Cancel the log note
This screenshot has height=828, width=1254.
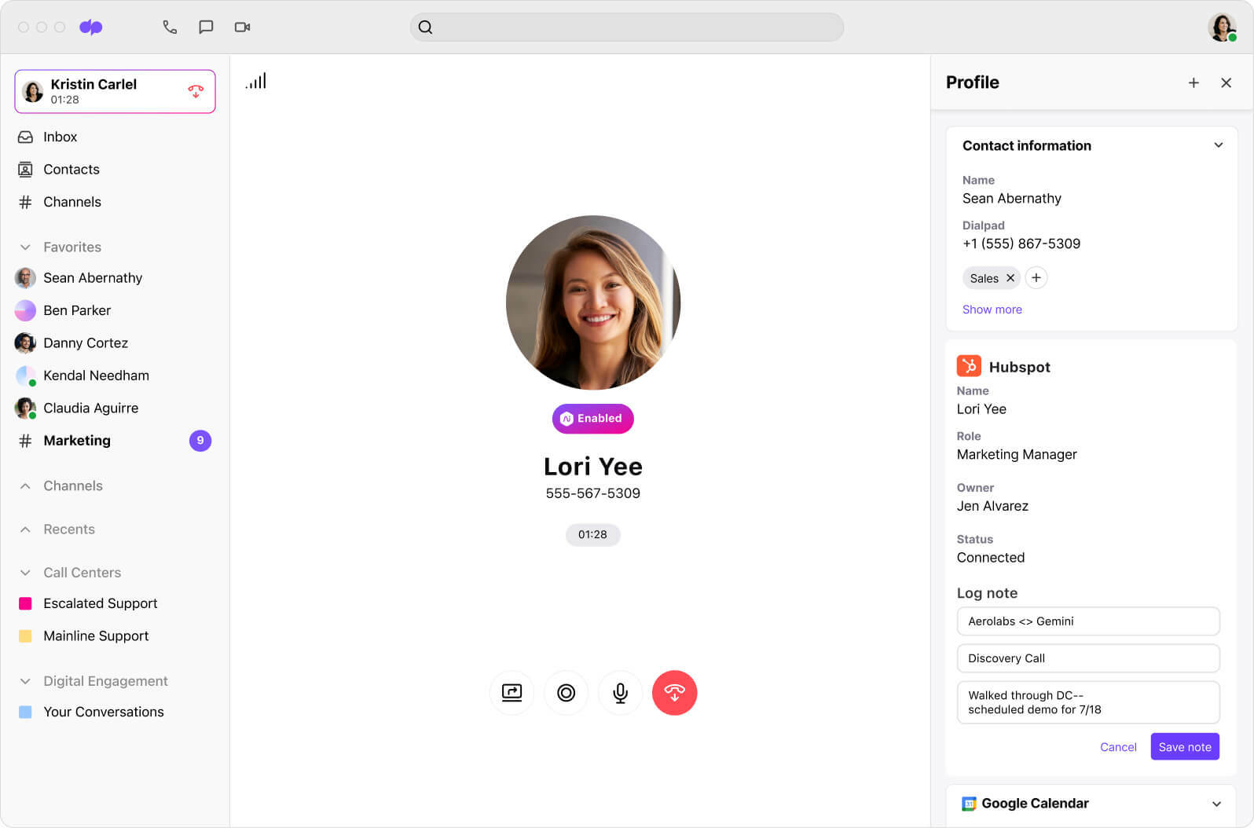tap(1118, 747)
